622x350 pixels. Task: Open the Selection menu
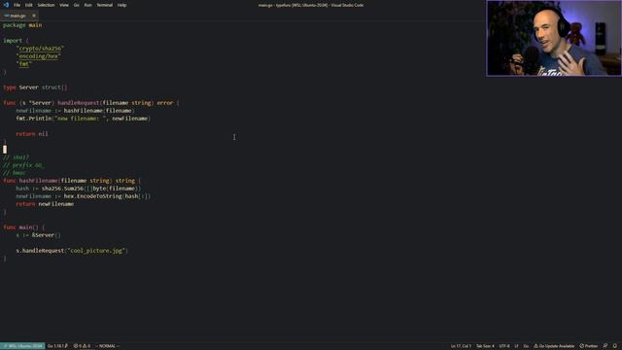pyautogui.click(x=46, y=5)
